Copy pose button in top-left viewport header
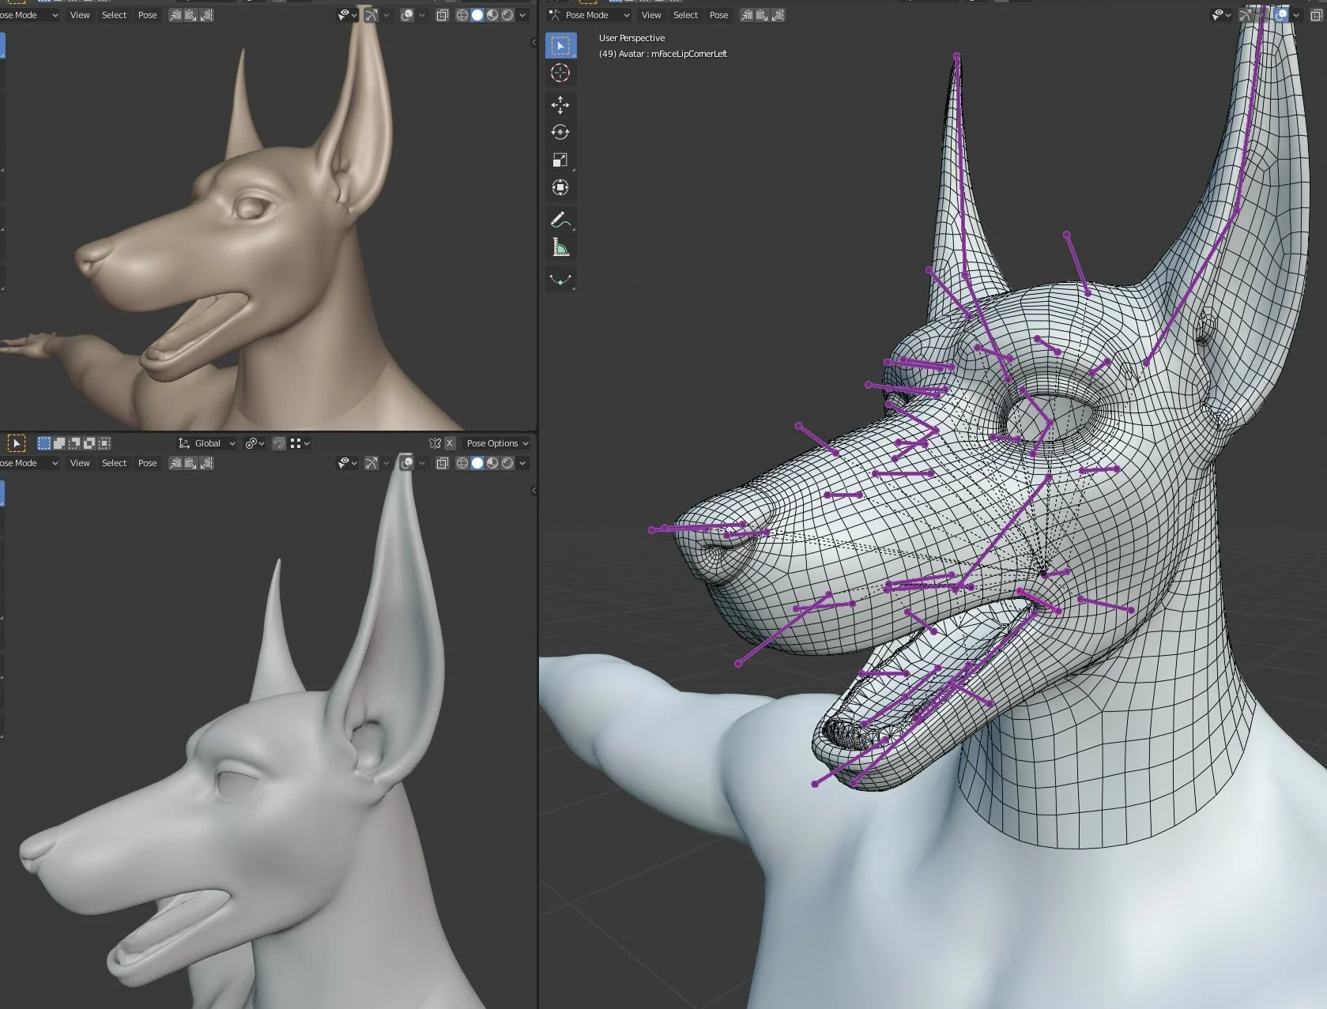This screenshot has height=1009, width=1327. [x=175, y=15]
